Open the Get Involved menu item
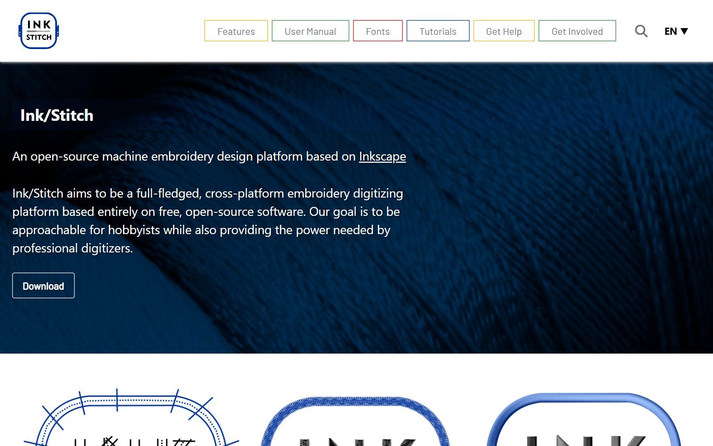 pos(577,31)
